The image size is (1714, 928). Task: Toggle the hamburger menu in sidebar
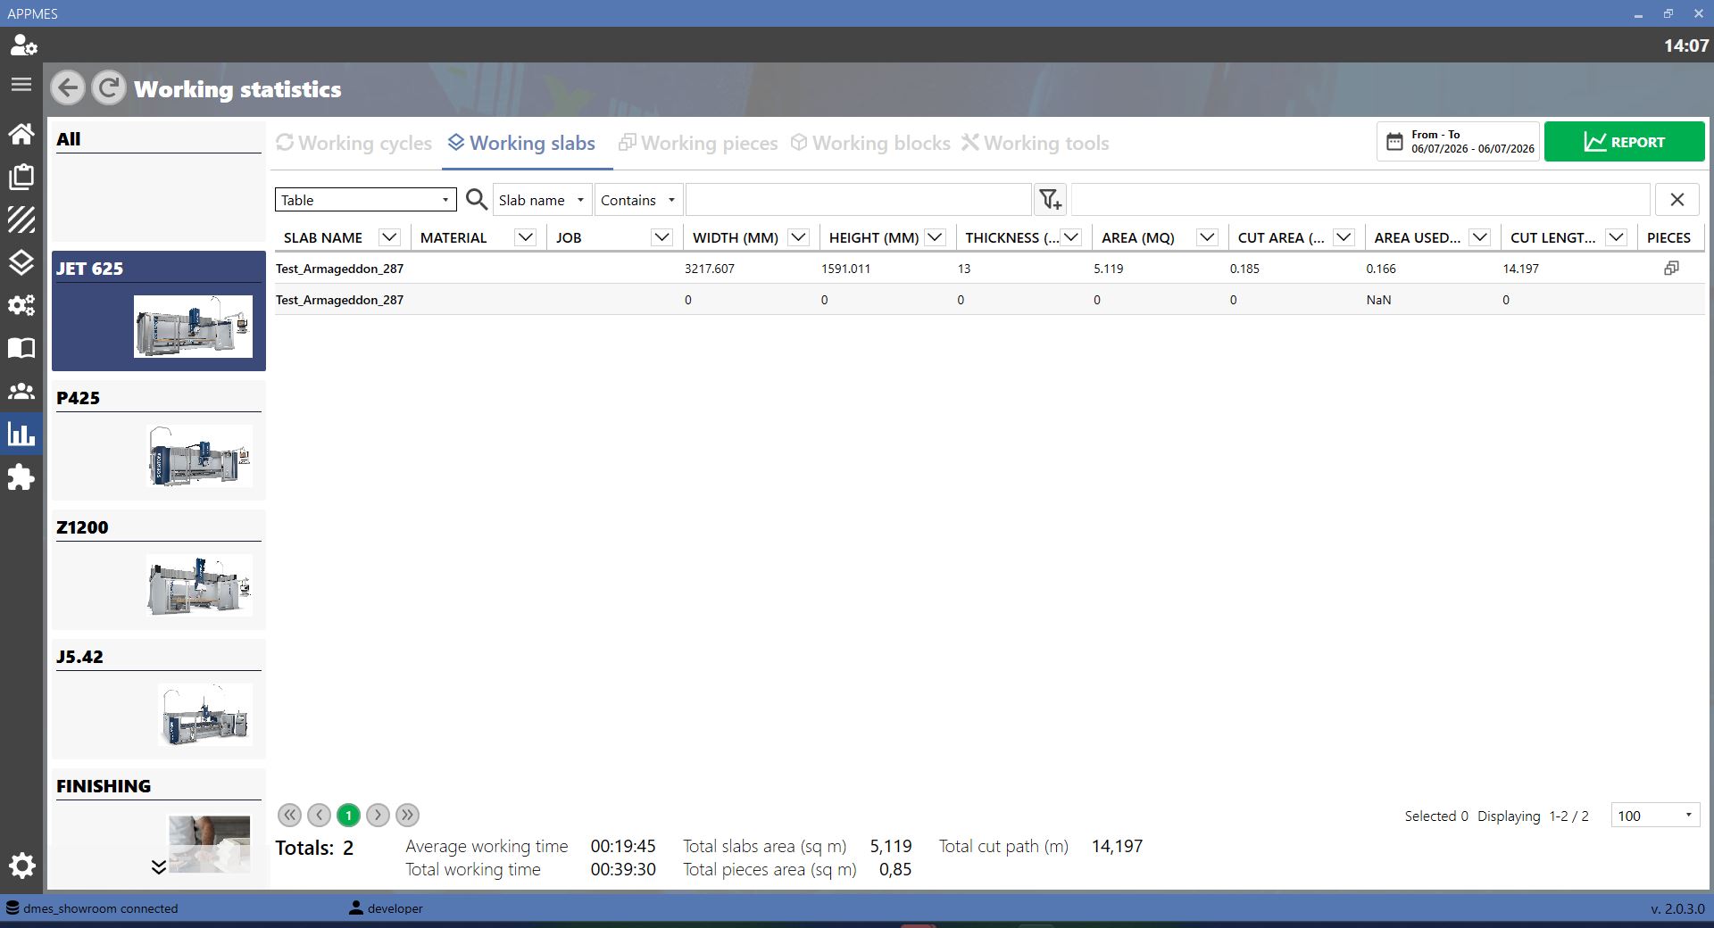21,85
